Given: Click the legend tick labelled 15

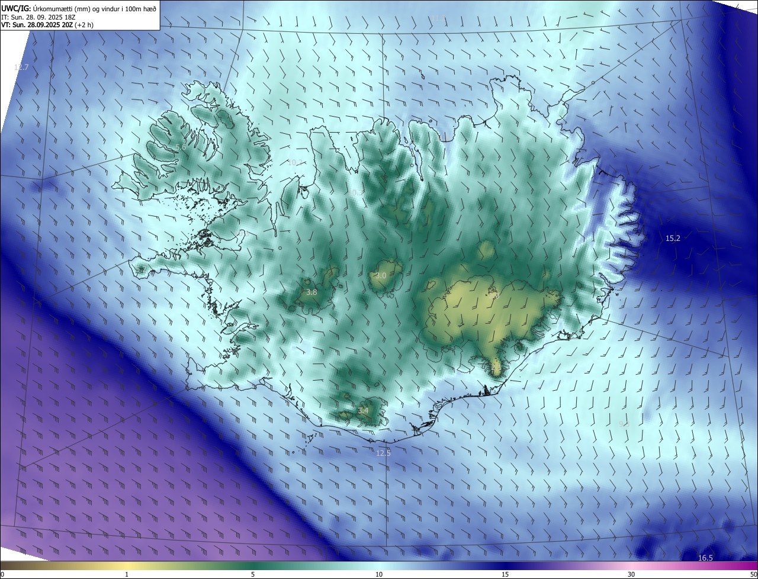Looking at the screenshot, I should point(505,574).
